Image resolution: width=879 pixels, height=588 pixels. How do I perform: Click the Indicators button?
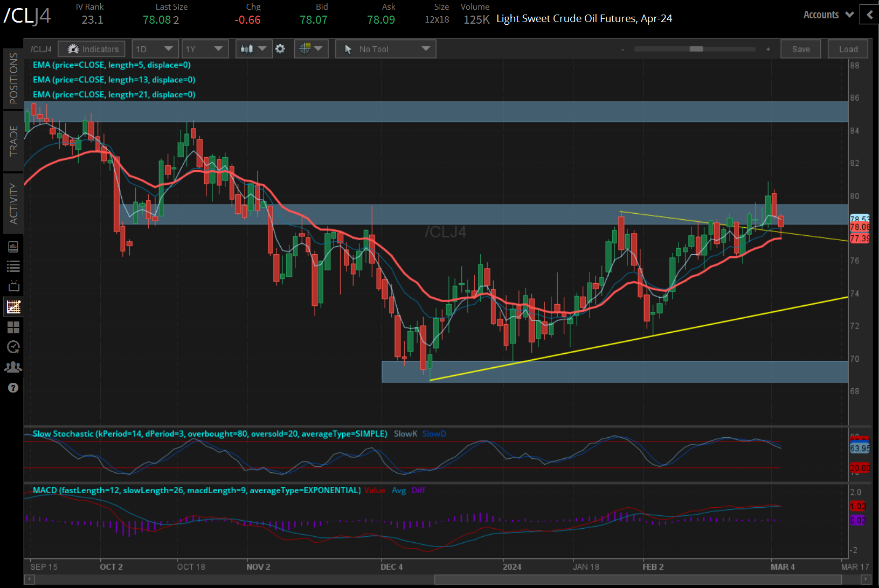point(92,49)
